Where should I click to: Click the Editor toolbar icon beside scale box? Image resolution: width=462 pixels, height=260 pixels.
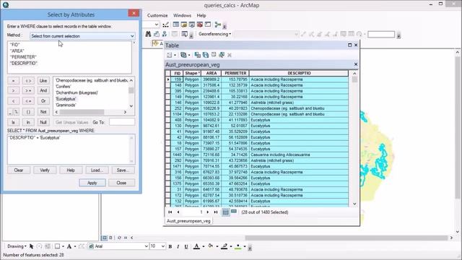(165, 25)
